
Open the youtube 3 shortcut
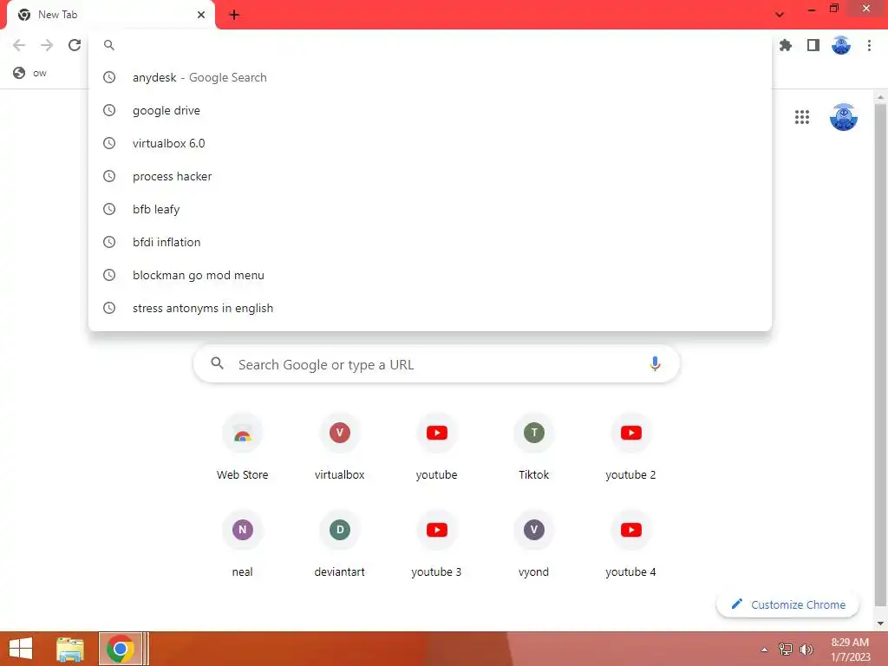(x=437, y=545)
